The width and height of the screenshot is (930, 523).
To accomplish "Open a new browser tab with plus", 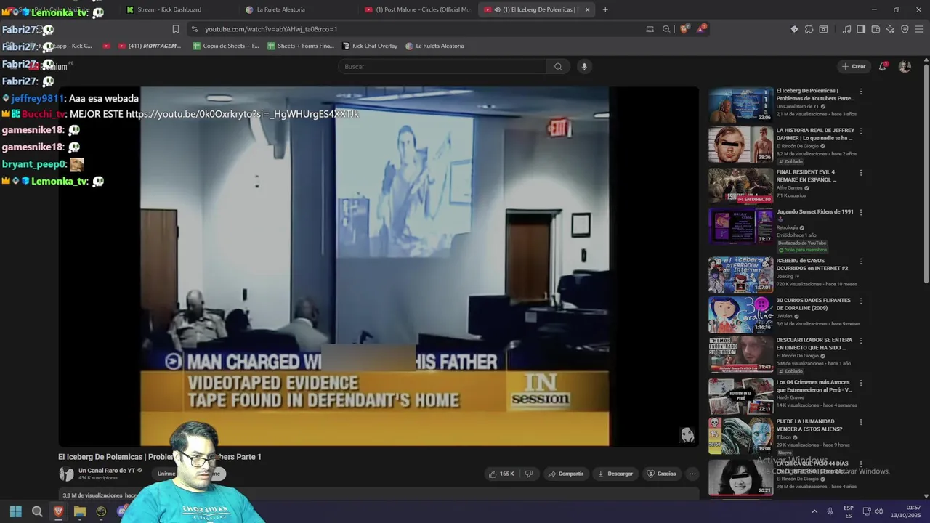I will (605, 9).
